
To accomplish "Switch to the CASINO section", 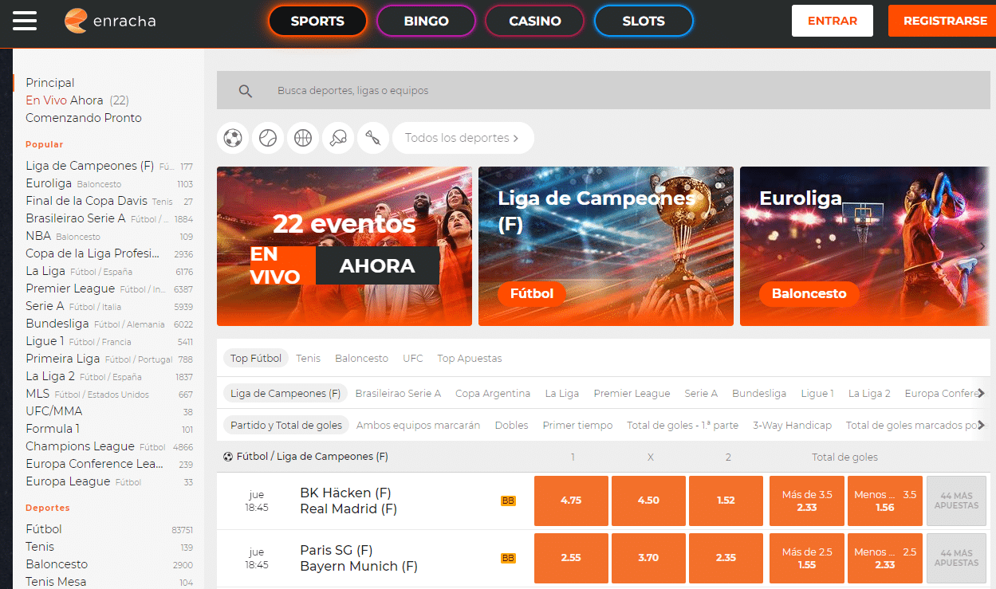I will (534, 22).
